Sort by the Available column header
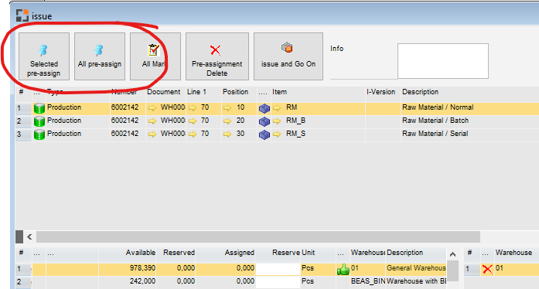 [x=140, y=253]
